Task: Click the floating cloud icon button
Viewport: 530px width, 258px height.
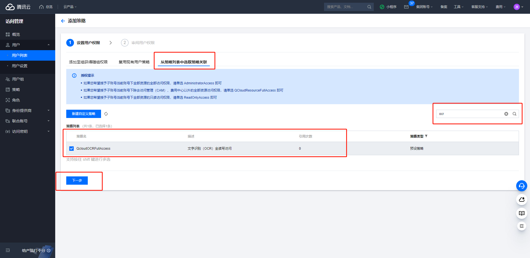Action: (x=522, y=200)
